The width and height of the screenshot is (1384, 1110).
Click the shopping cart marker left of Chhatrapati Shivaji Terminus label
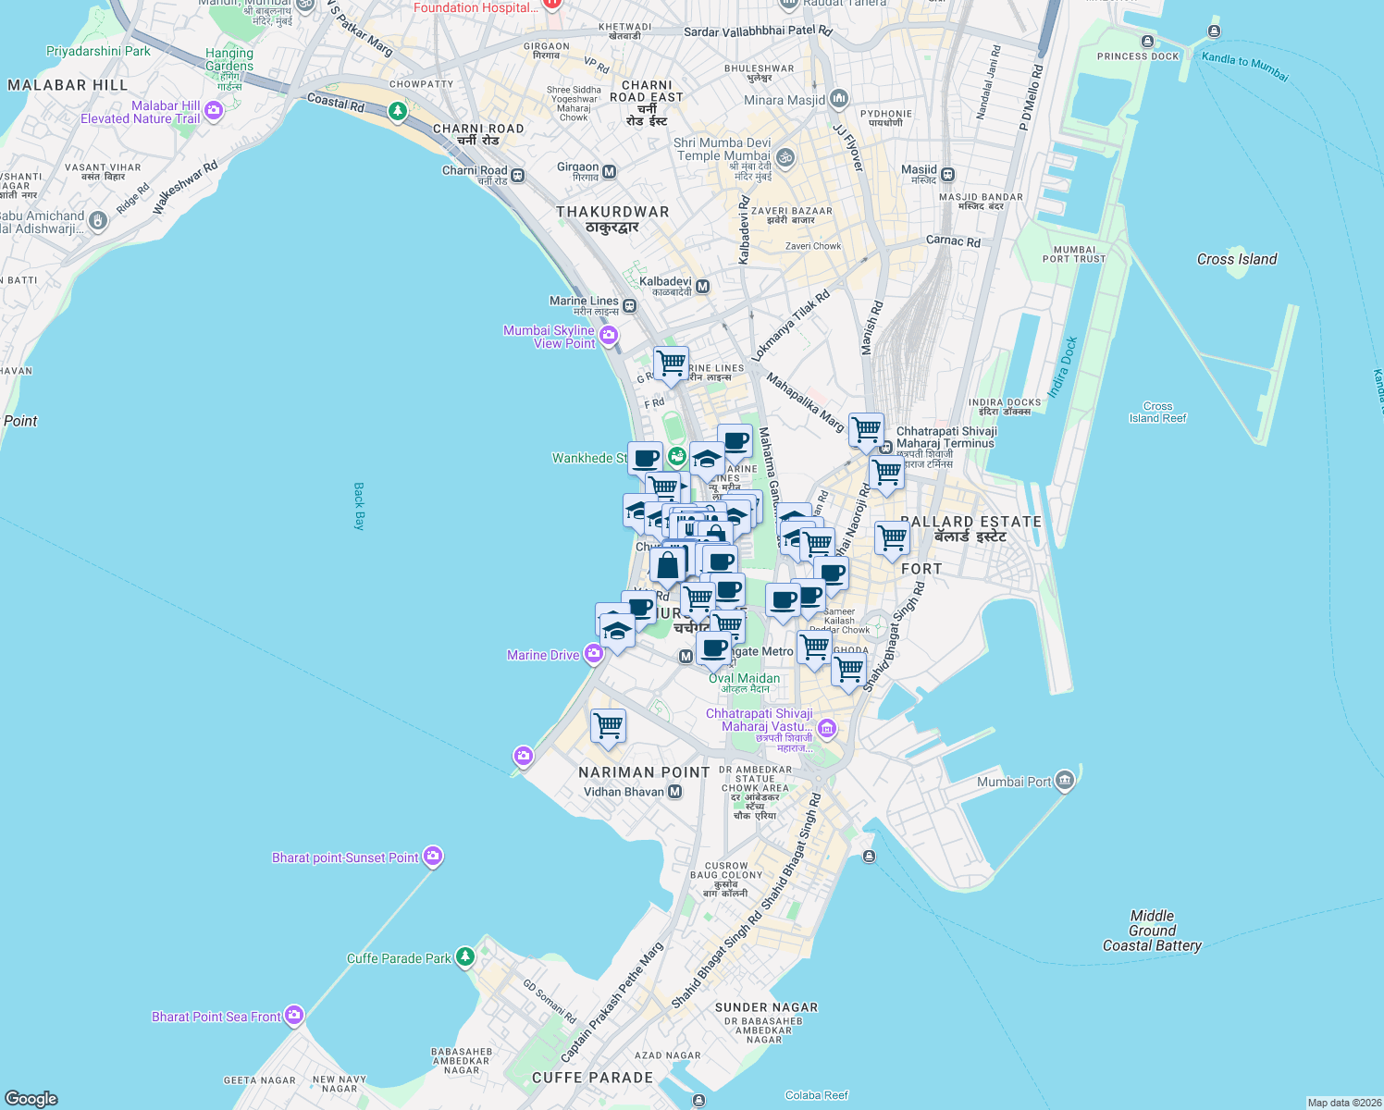[866, 430]
